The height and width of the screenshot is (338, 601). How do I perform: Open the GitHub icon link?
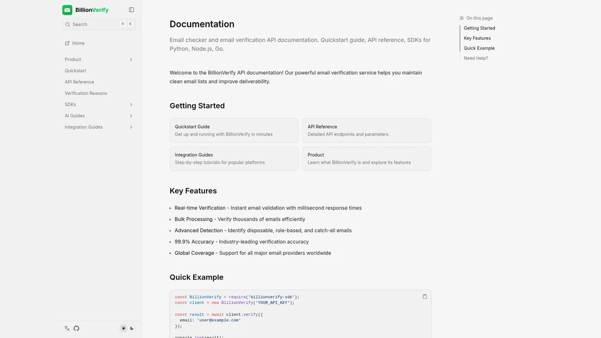click(76, 329)
